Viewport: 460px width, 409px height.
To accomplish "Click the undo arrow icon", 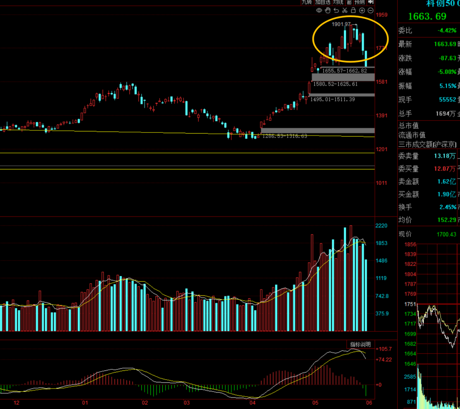I will [x=336, y=11].
